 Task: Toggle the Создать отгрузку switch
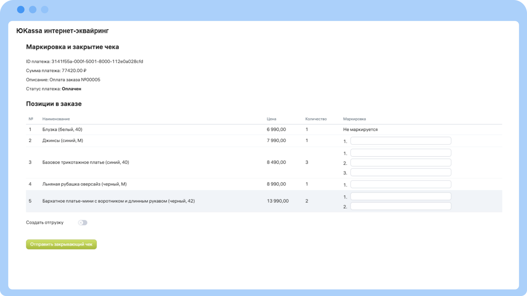pyautogui.click(x=83, y=223)
